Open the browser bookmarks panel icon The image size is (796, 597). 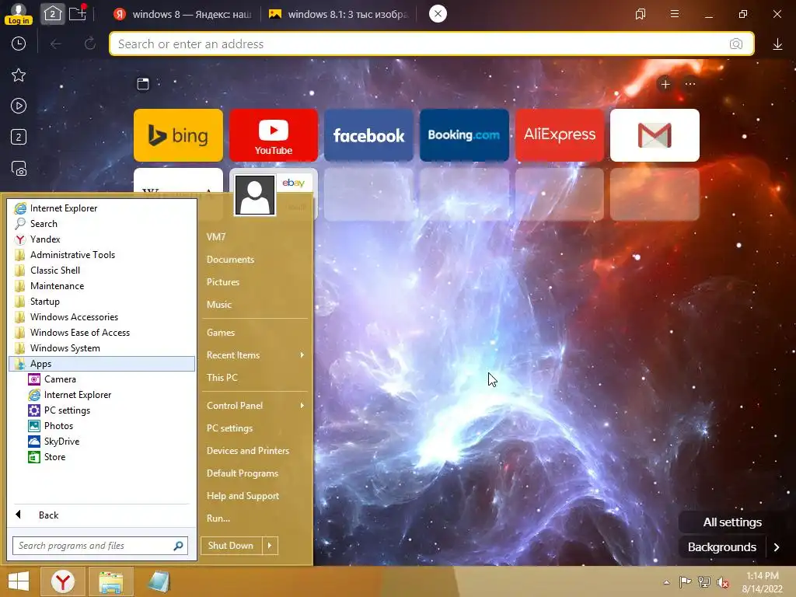tap(641, 14)
